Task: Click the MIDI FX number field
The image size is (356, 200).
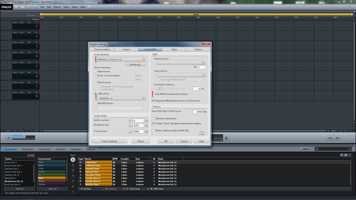Action: pyautogui.click(x=201, y=67)
